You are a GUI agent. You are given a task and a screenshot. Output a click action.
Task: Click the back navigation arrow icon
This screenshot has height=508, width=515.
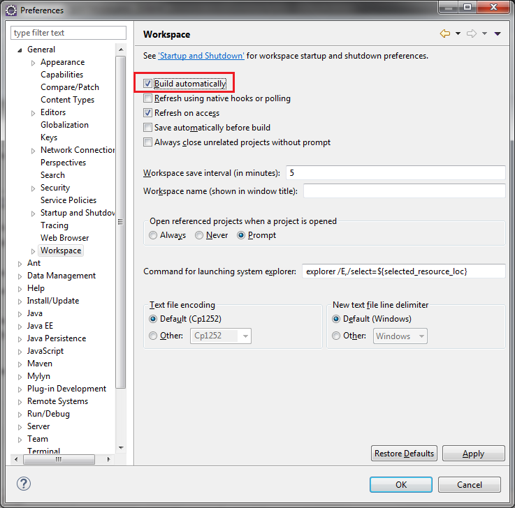coord(444,33)
